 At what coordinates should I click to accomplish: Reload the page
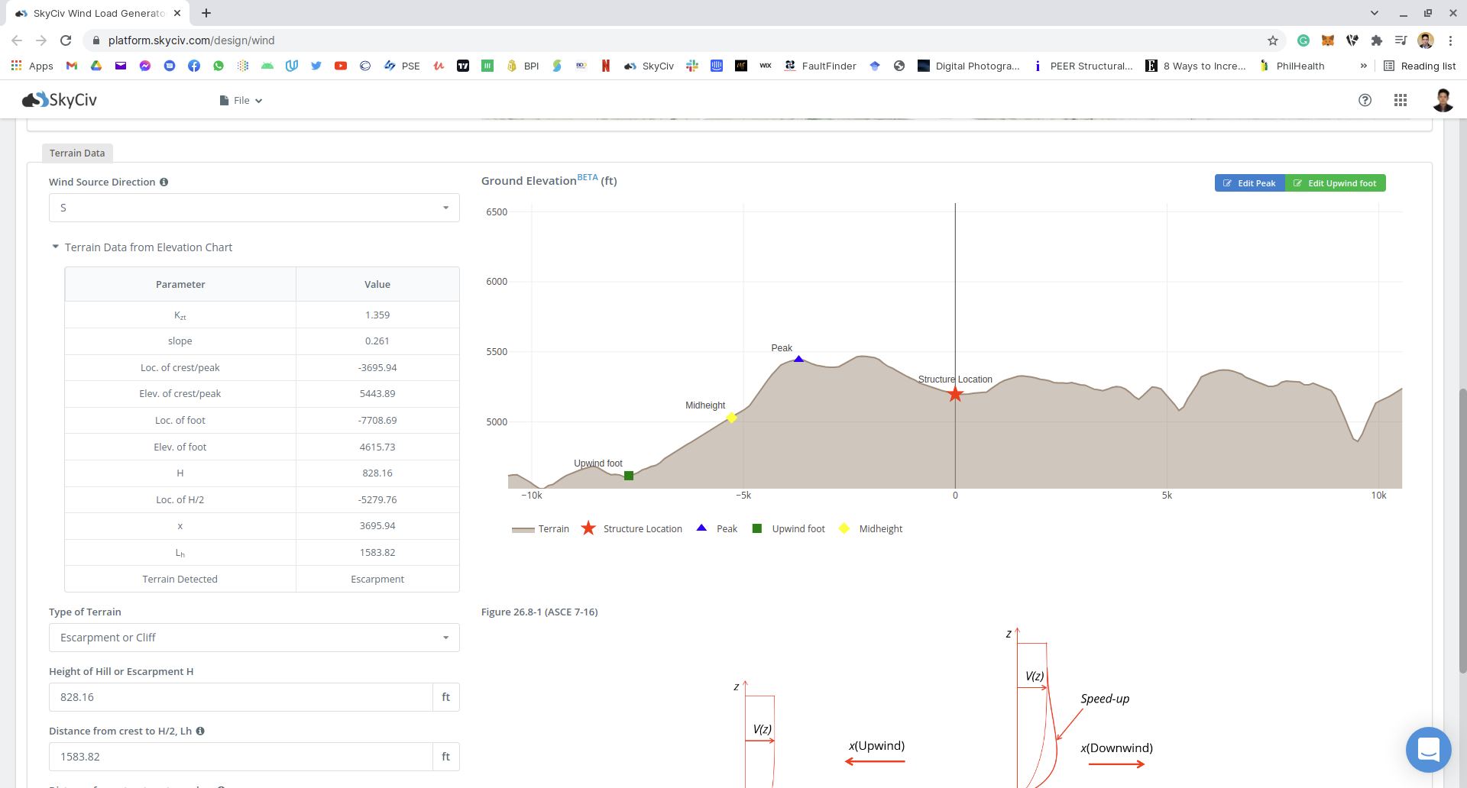66,40
